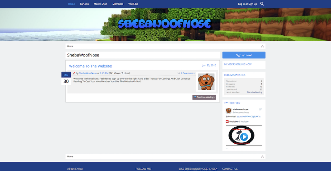This screenshot has width=331, height=171.
Task: Click the bottom breadcrumb sitemap icon
Action: (262, 157)
